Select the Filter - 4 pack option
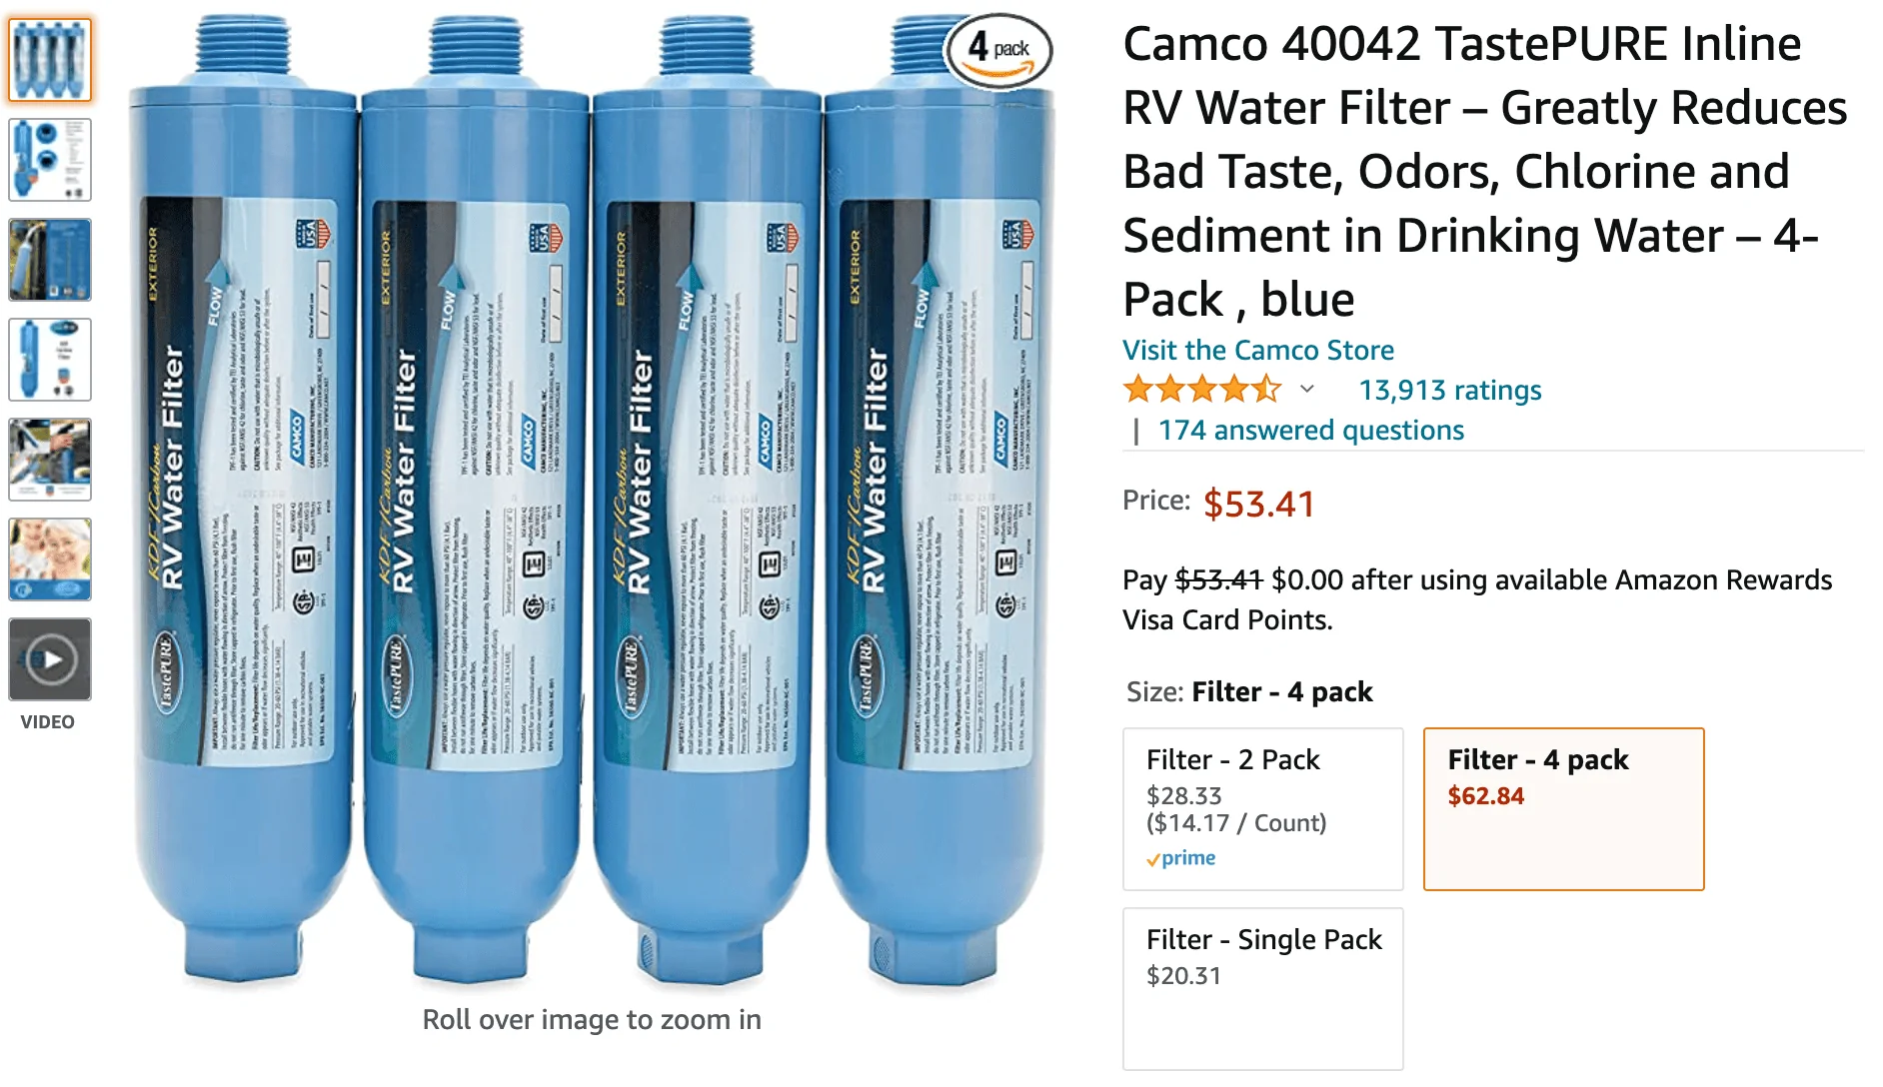The width and height of the screenshot is (1883, 1087). point(1564,809)
